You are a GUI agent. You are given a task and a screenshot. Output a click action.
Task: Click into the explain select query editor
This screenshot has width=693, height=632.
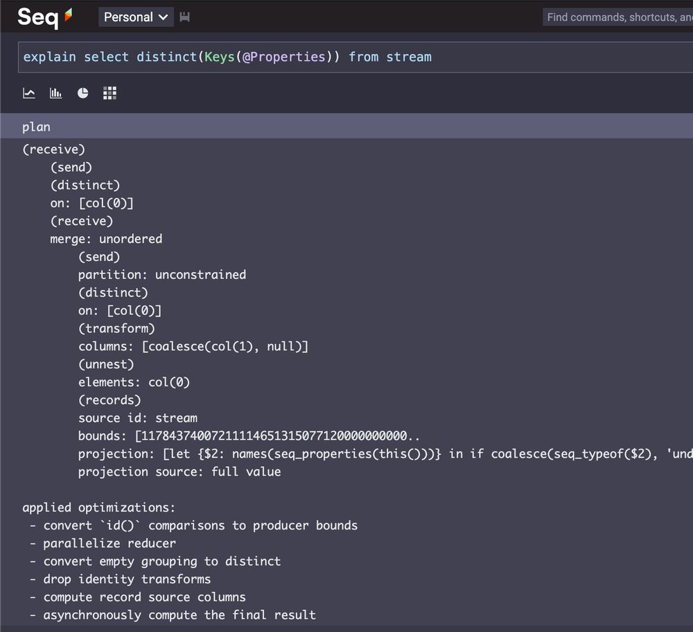point(356,57)
